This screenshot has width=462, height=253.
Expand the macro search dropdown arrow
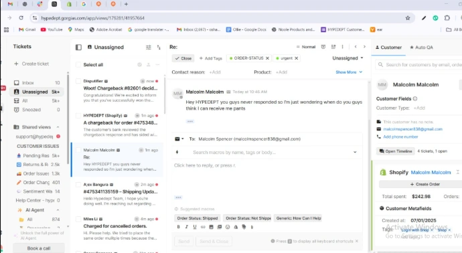pos(355,152)
